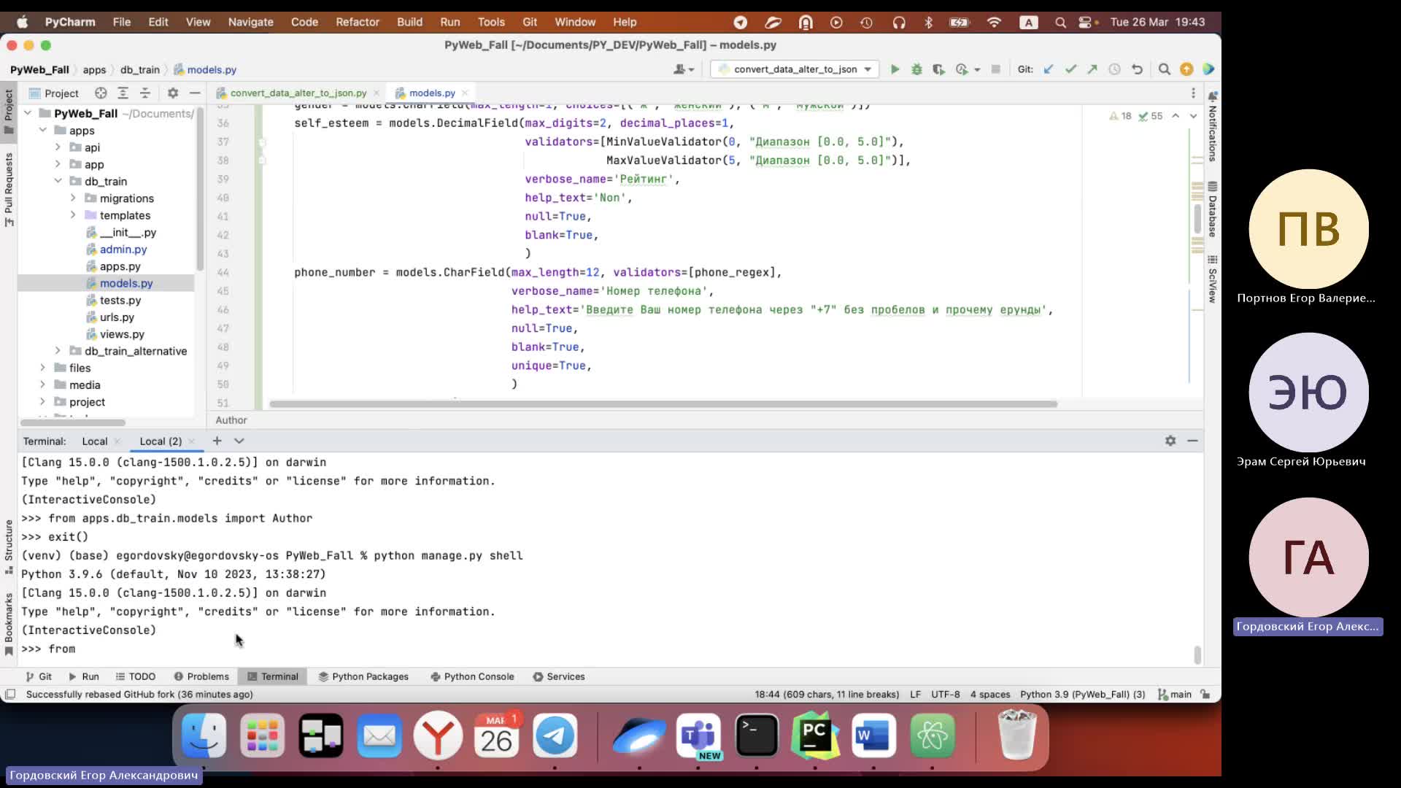Jump to next highlighted error arrow
This screenshot has width=1401, height=788.
point(1193,116)
